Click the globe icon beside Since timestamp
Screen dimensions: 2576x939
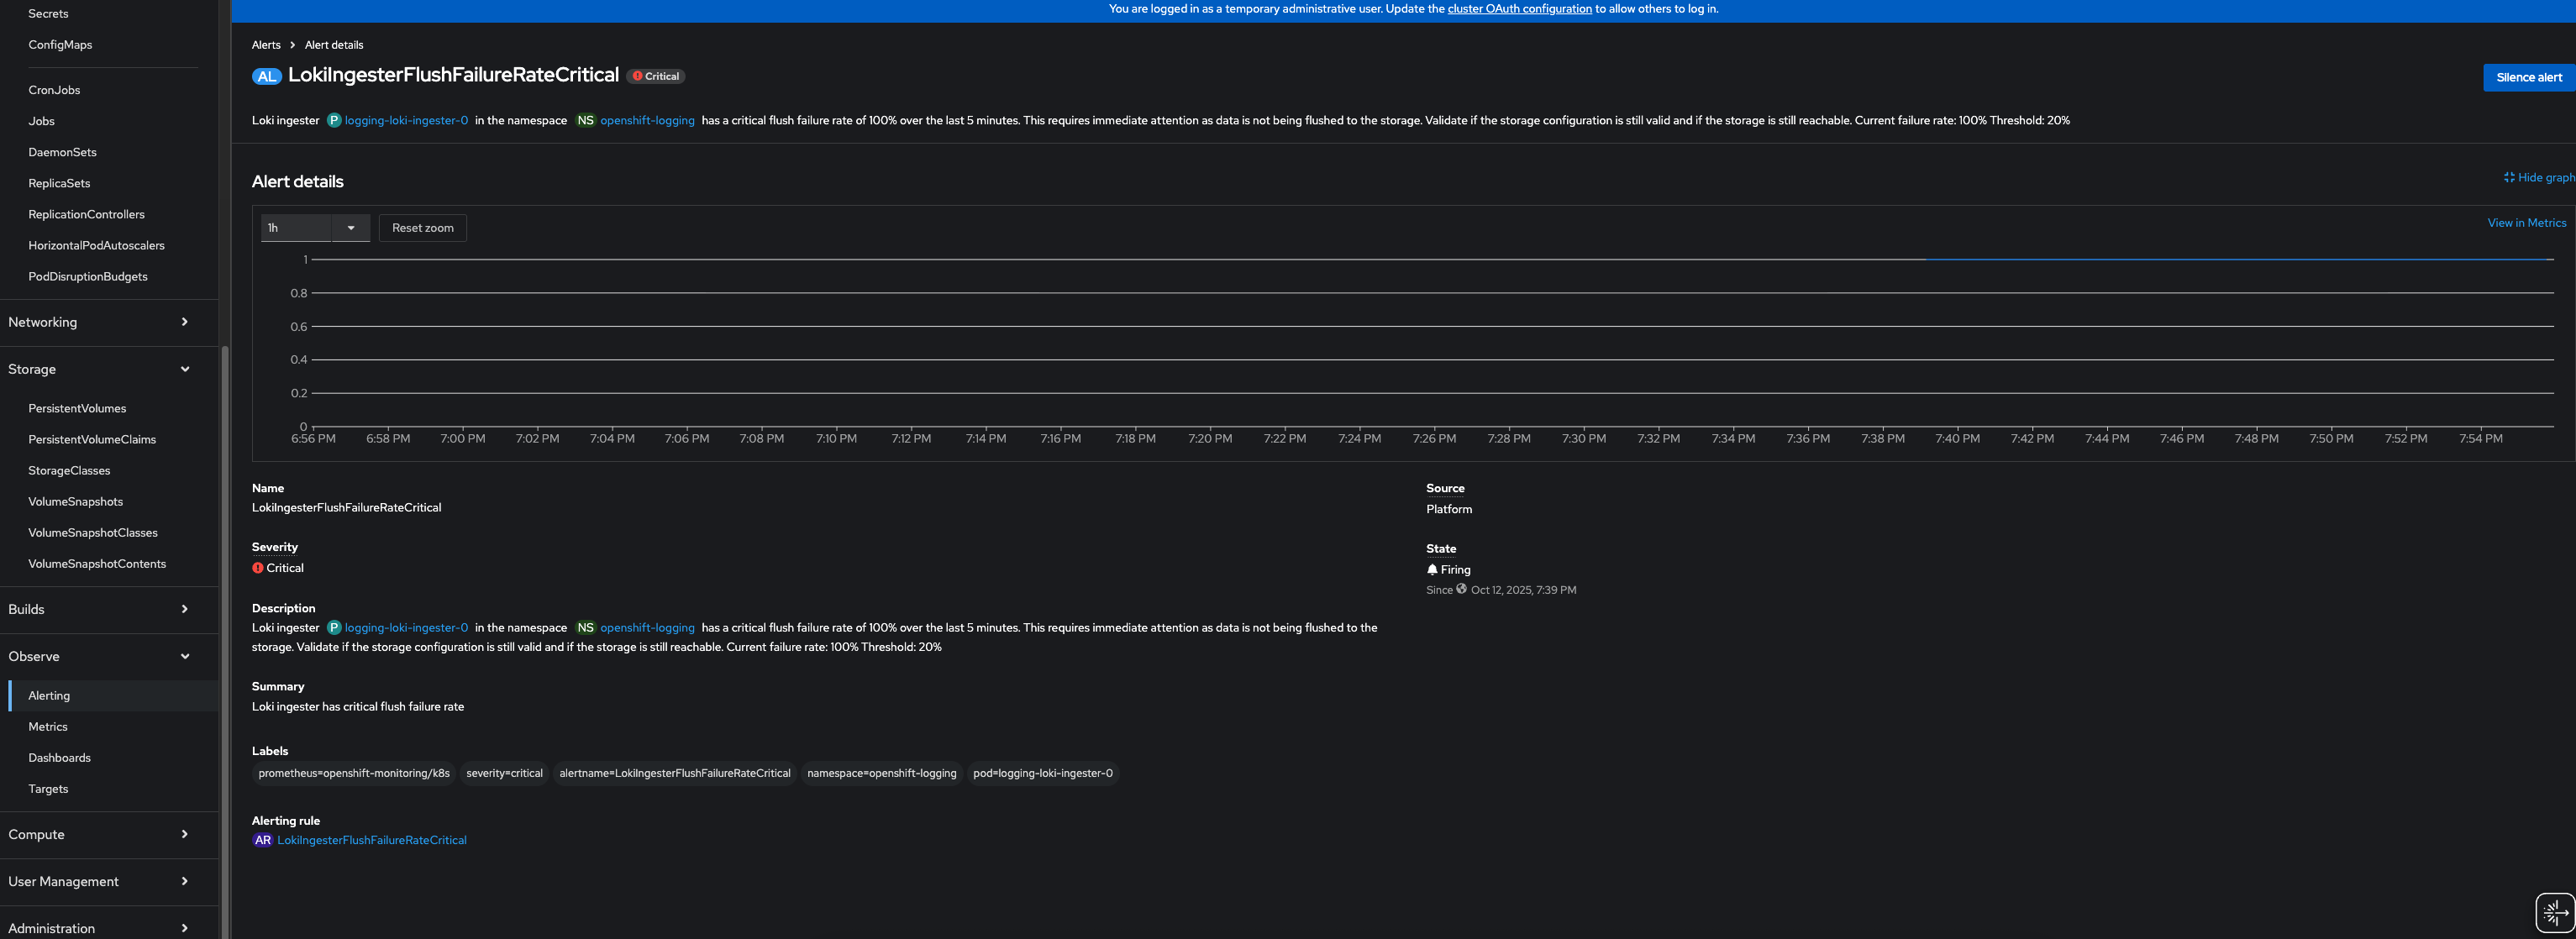1461,589
